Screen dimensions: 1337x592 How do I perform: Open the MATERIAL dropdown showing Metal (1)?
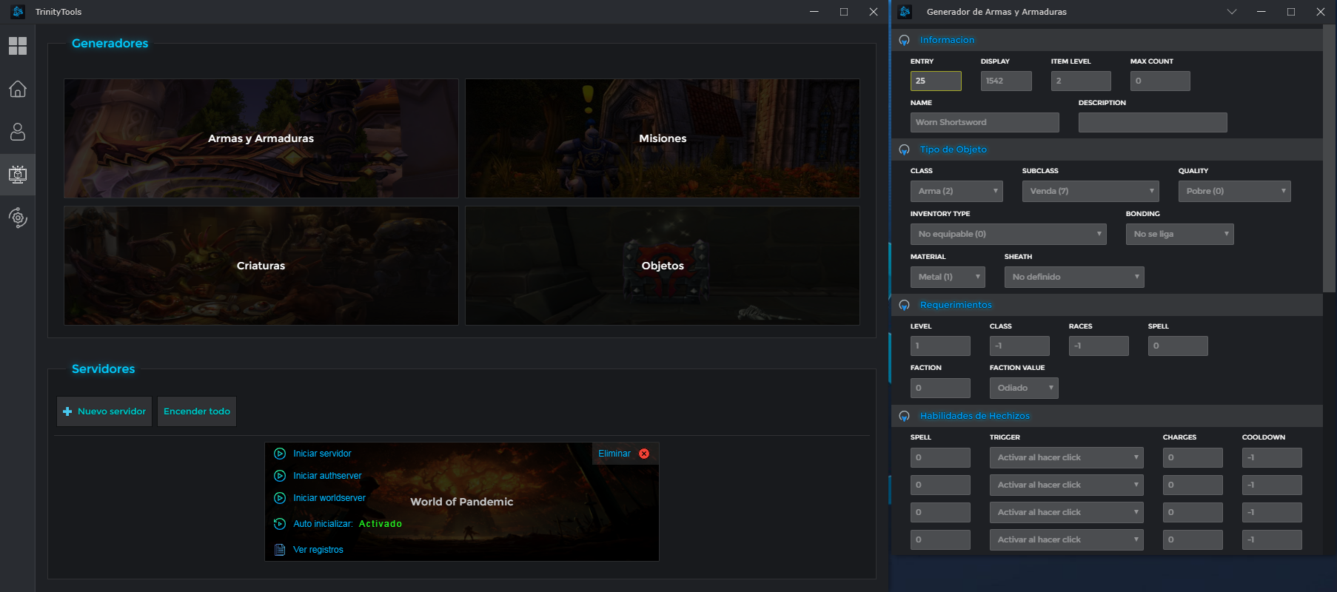[x=948, y=277]
